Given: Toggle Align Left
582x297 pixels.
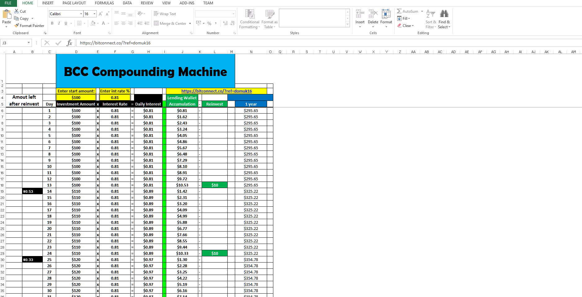Looking at the screenshot, I should [117, 23].
